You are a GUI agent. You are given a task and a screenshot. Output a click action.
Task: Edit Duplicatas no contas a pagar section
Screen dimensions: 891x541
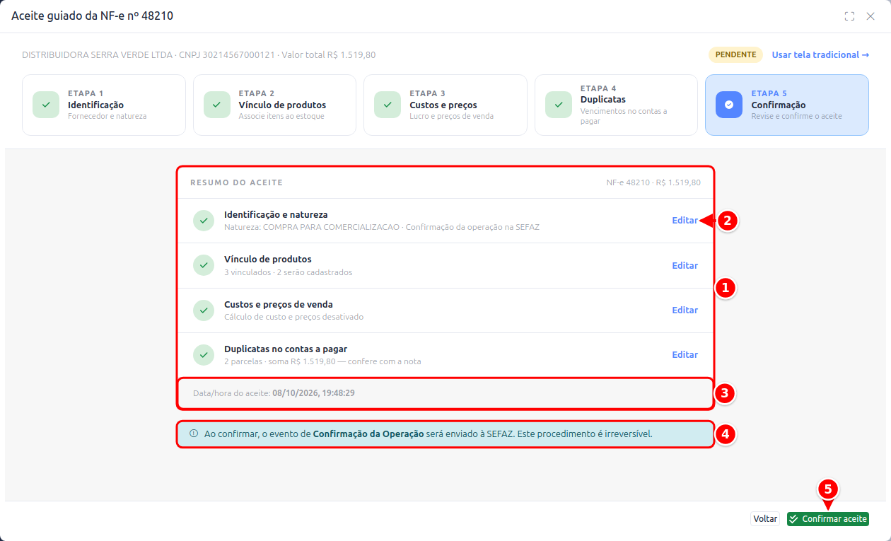(685, 354)
